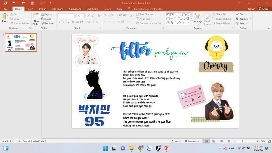The image size is (272, 153).
Task: Align text right
Action: point(114,22)
